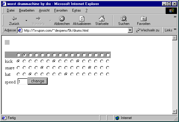This screenshot has width=179, height=122.
Task: Click the thirteenth snare radio button
Action: (90, 68)
